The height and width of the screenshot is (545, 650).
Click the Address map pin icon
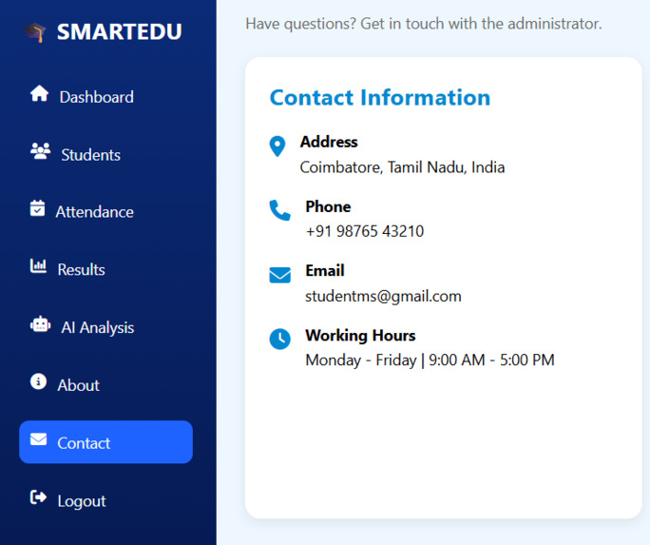pyautogui.click(x=277, y=146)
